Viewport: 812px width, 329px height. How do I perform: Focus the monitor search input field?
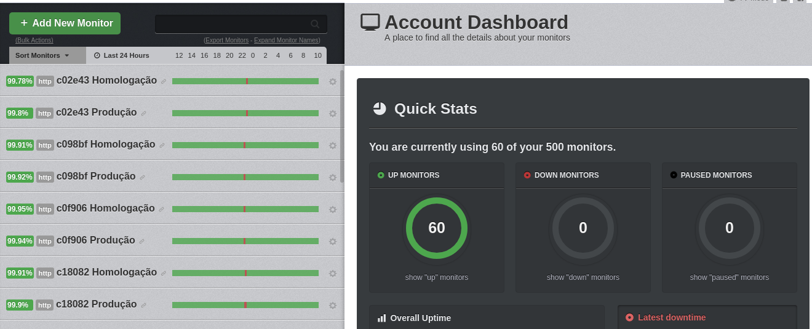click(x=234, y=24)
